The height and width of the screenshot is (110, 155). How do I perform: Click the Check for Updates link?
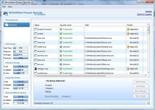click(144, 14)
